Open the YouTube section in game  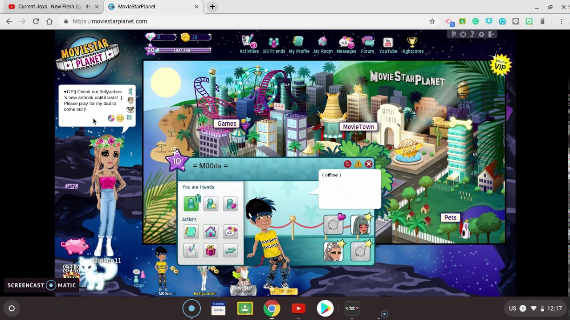388,44
